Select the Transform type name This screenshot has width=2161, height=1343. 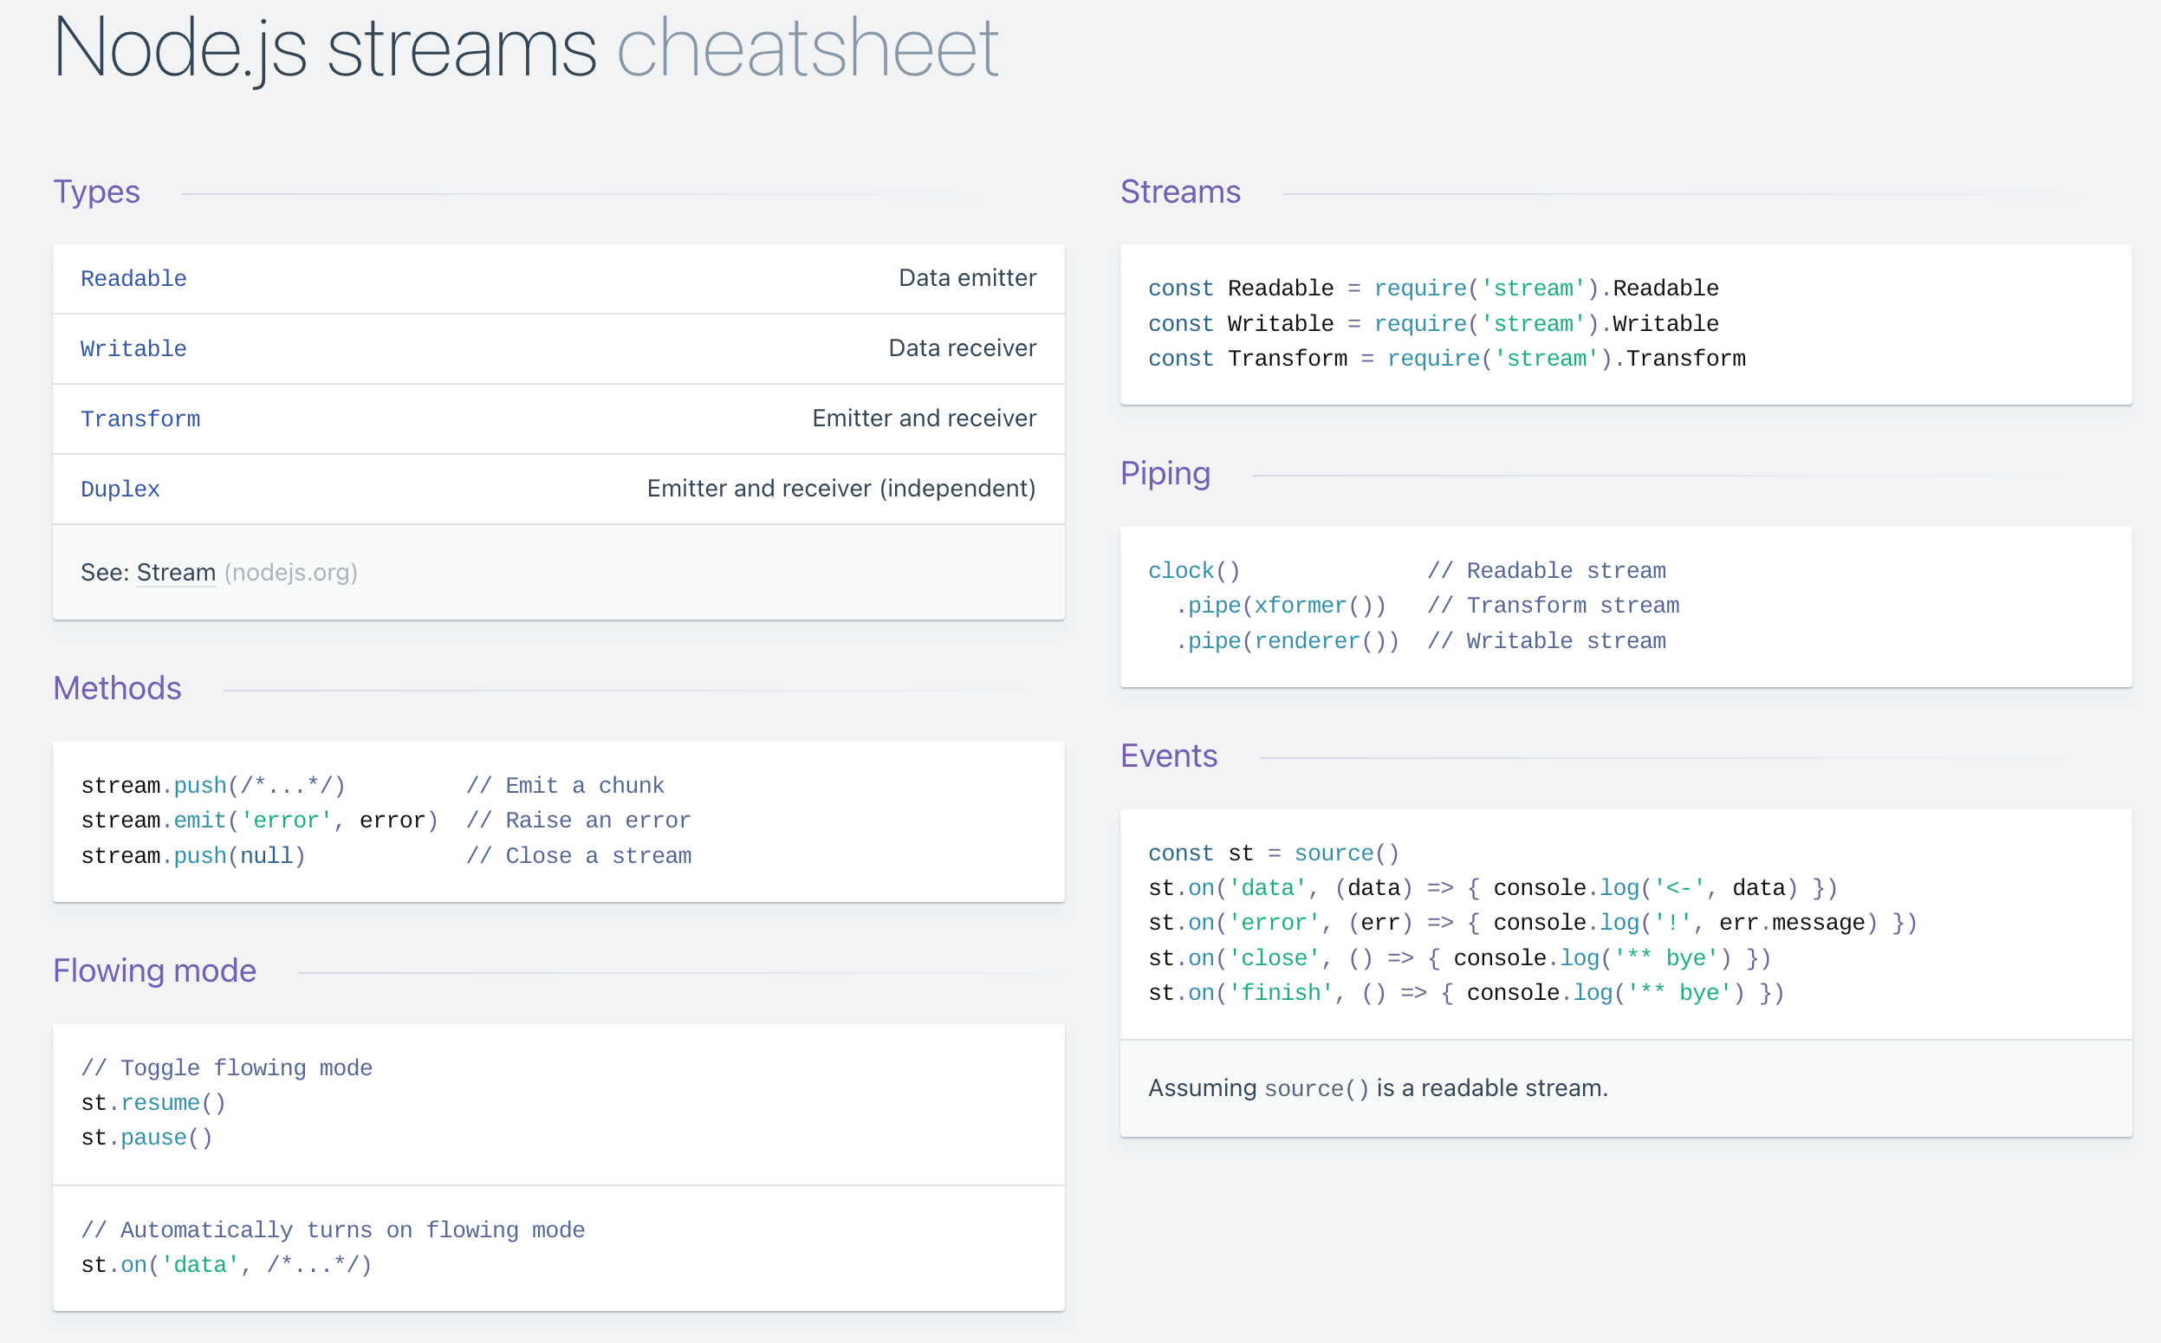tap(140, 419)
